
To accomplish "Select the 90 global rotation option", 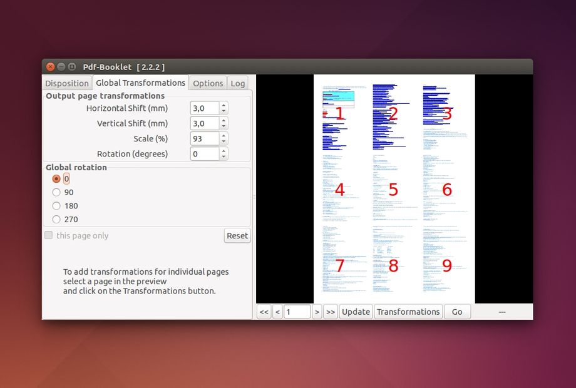I will pos(56,192).
